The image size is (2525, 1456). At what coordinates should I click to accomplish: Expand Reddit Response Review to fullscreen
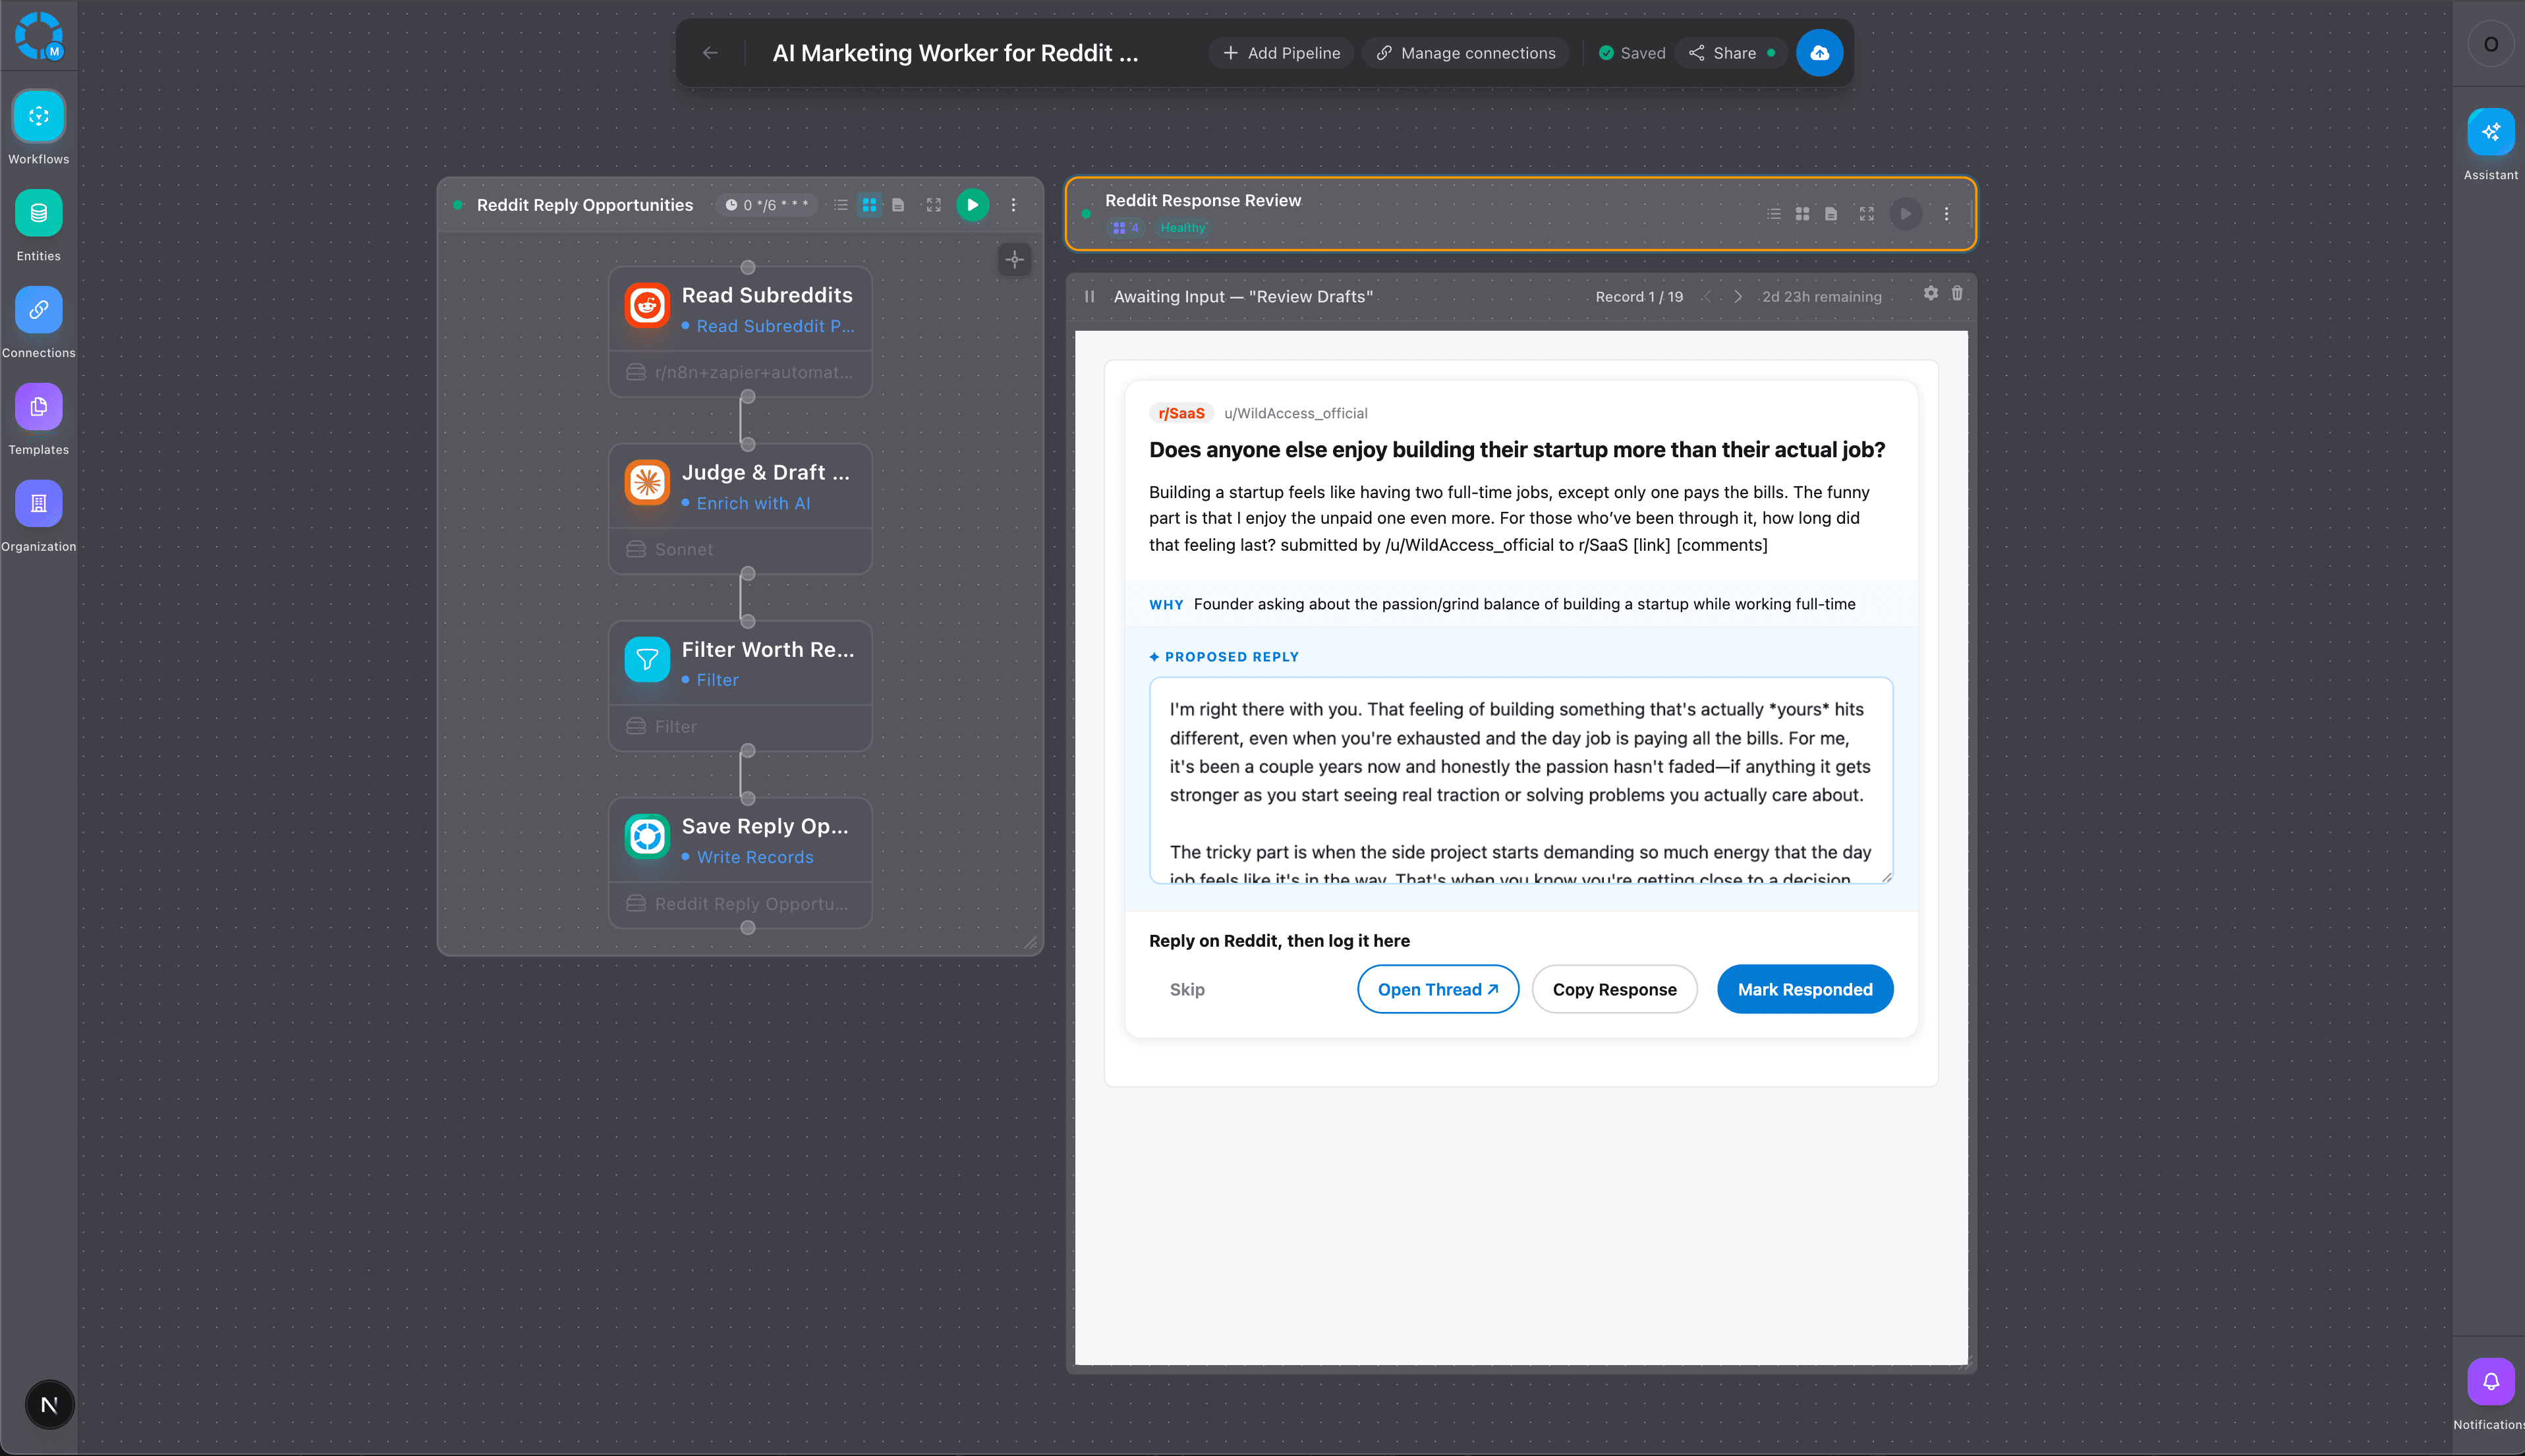point(1866,214)
